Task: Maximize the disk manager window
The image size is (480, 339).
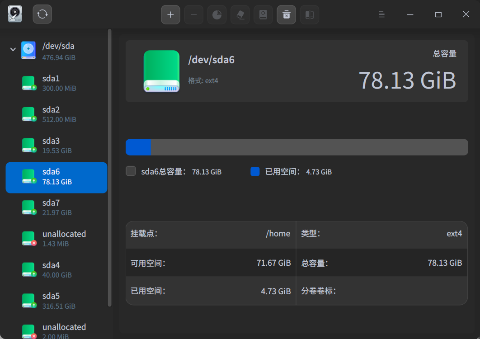Action: 438,14
